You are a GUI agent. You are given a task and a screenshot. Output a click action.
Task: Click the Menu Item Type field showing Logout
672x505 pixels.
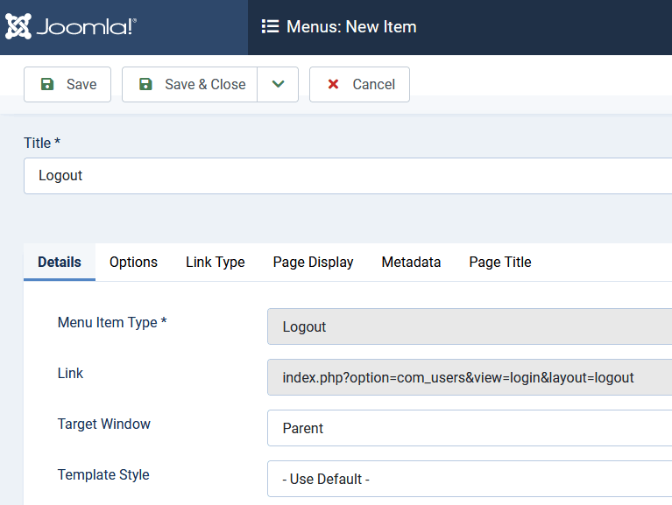470,326
